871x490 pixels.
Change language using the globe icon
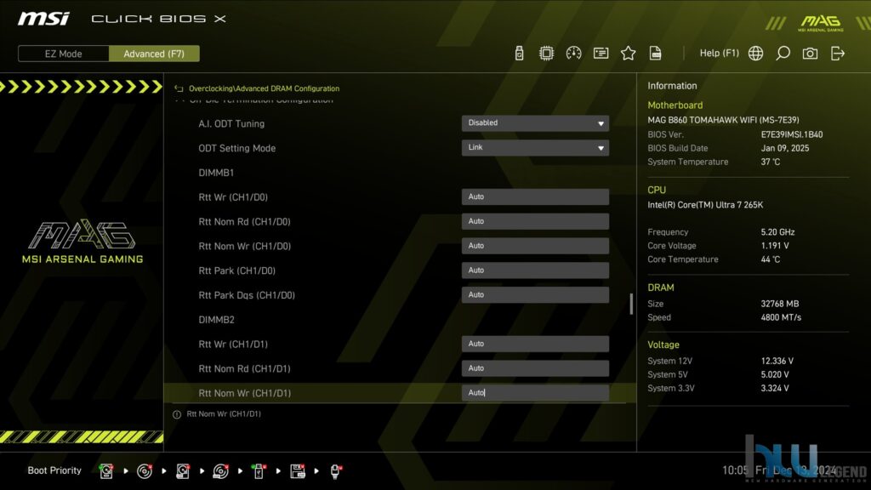(x=755, y=54)
